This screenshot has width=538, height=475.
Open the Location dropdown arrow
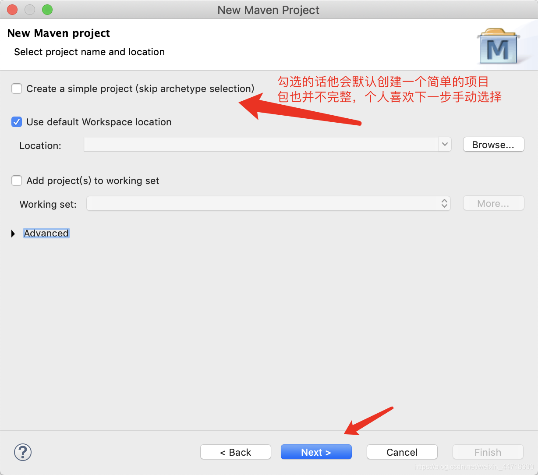[x=445, y=144]
